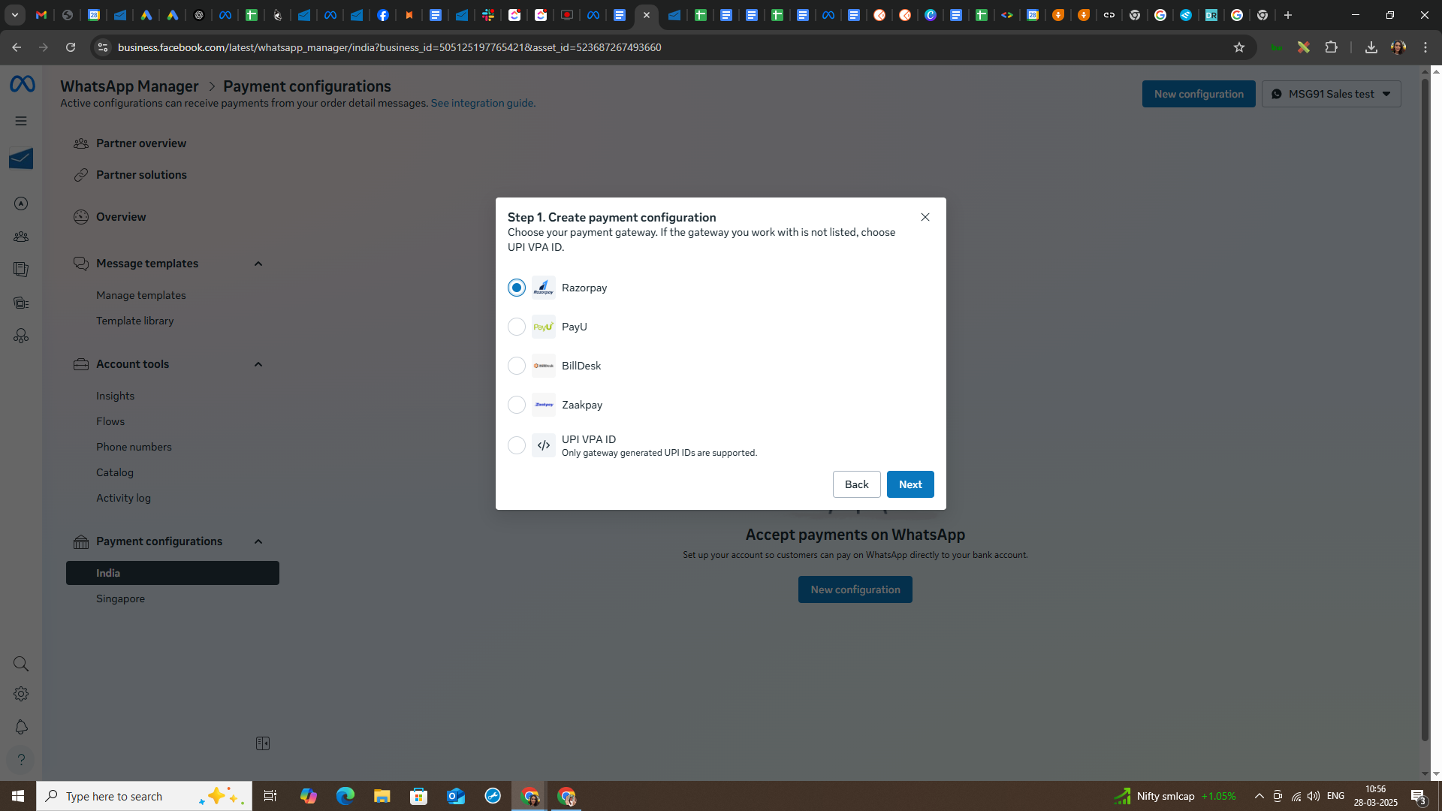Click the notifications bell icon
This screenshot has height=811, width=1442.
(x=21, y=727)
